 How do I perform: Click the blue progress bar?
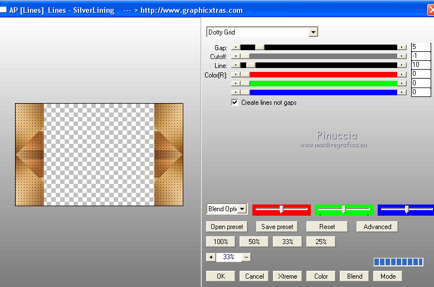(398, 261)
